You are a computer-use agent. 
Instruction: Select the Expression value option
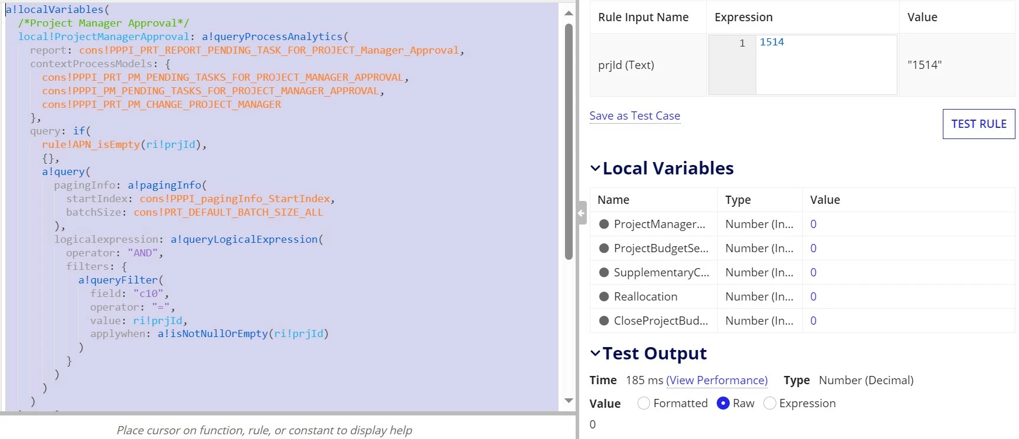point(770,403)
